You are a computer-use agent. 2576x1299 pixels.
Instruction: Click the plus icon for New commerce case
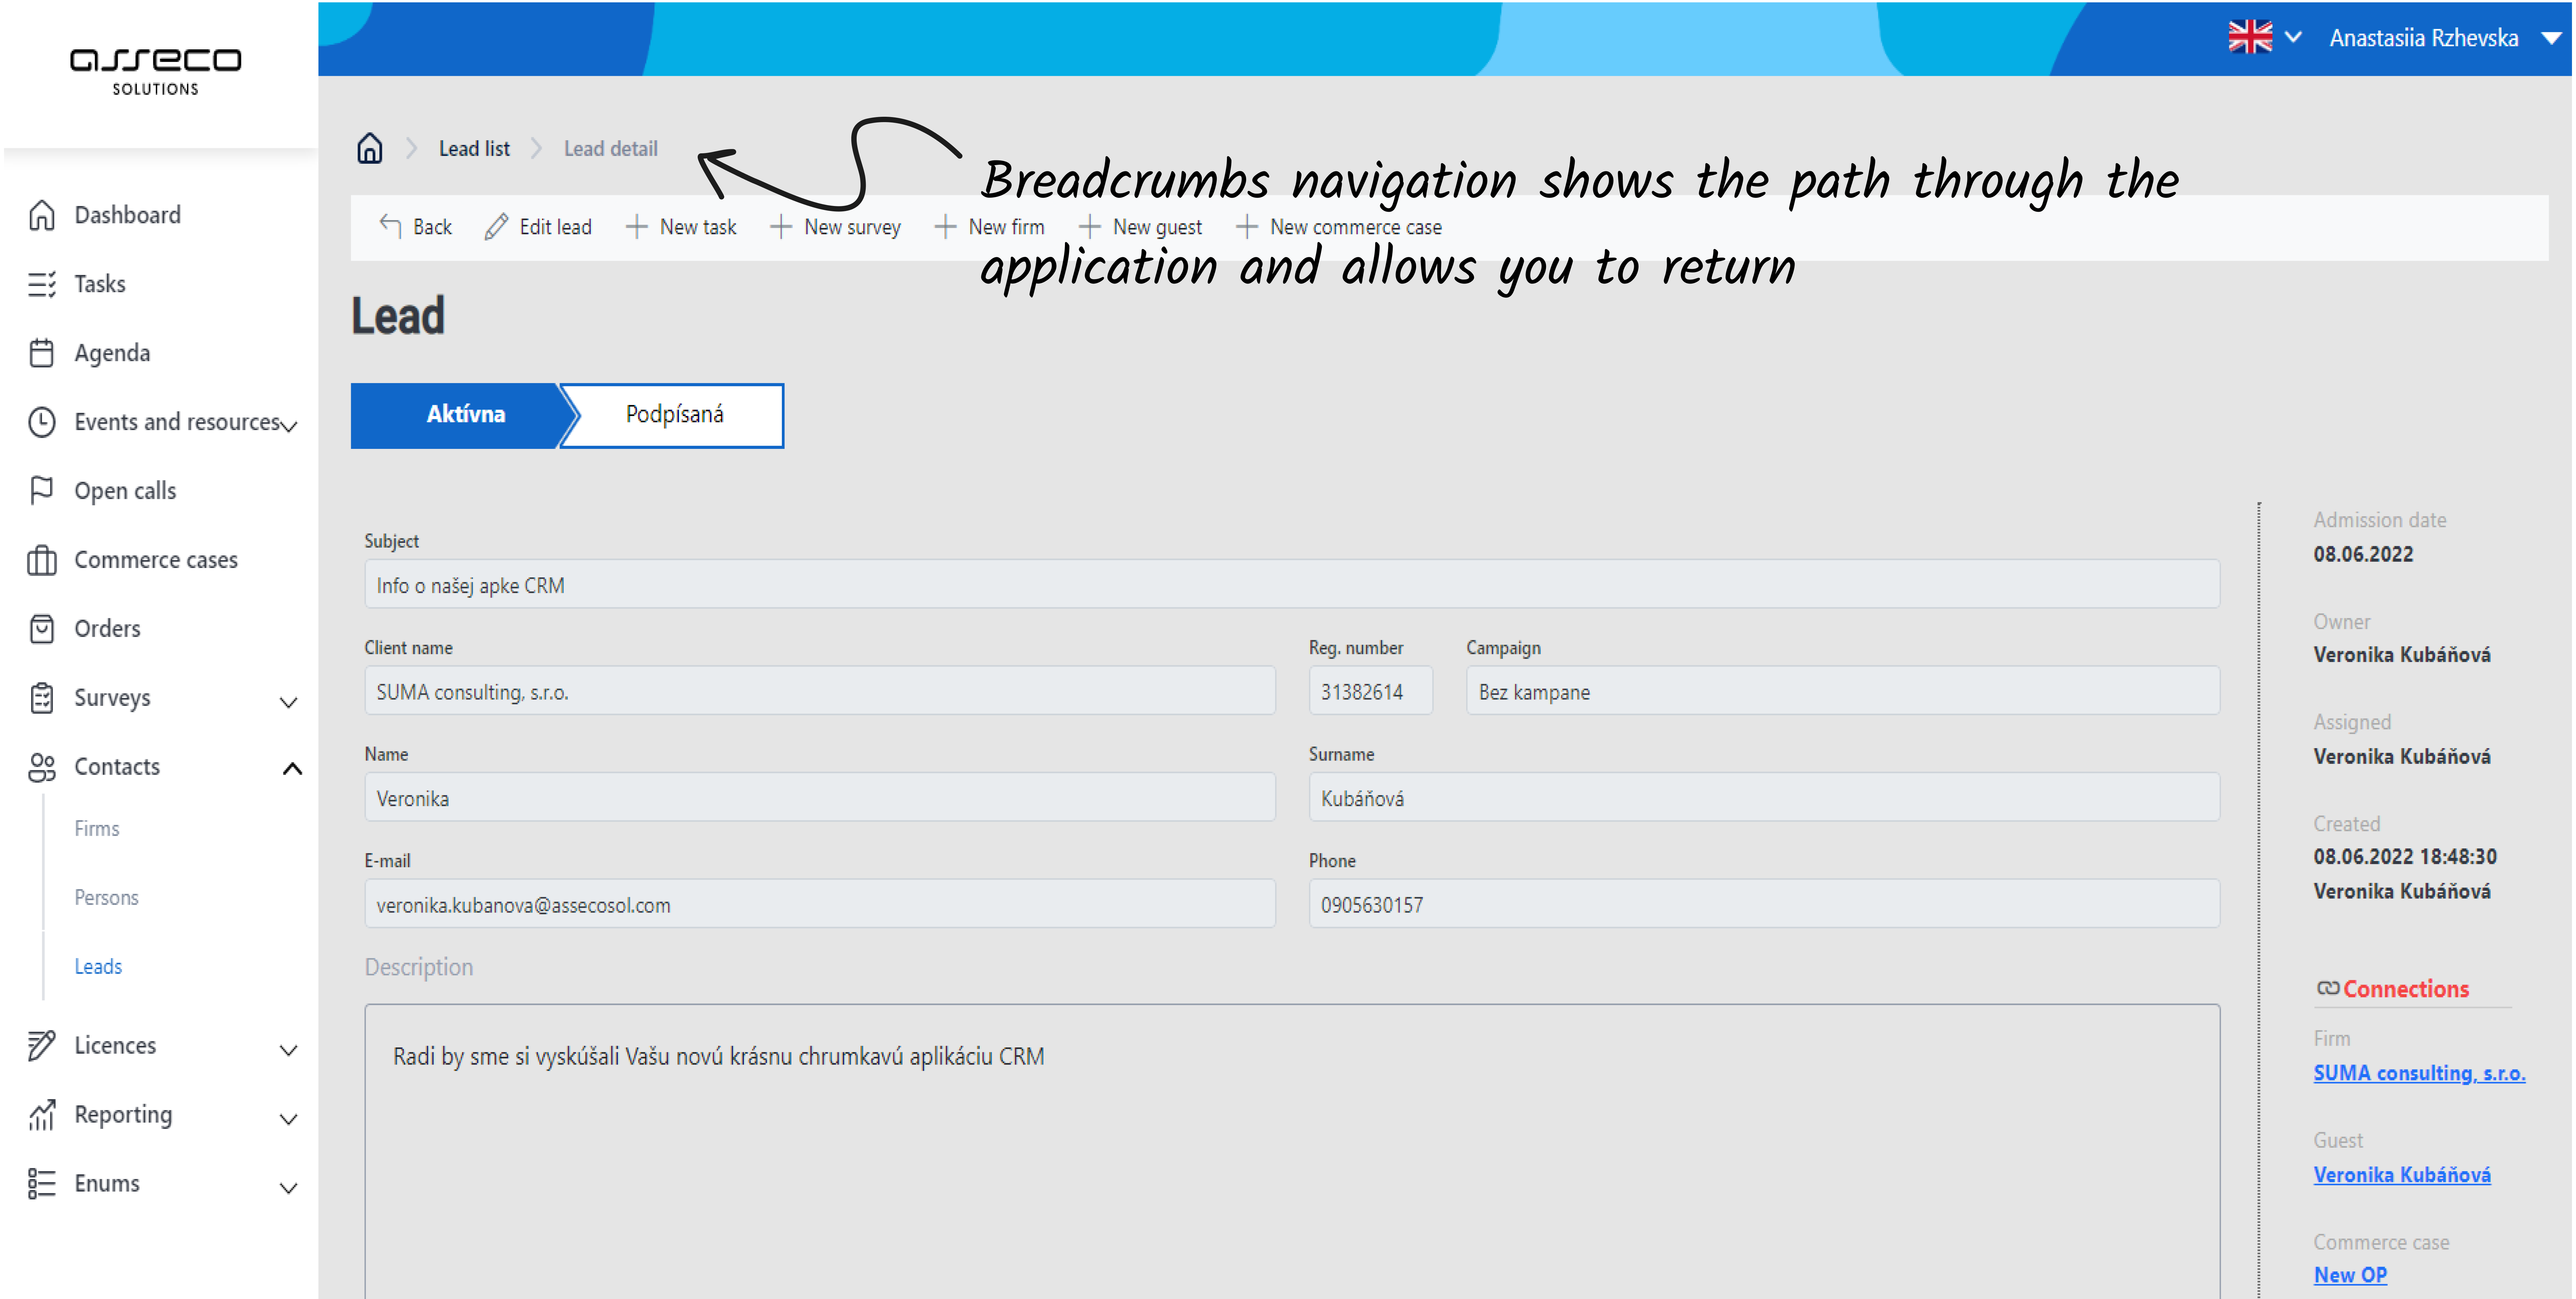1247,227
